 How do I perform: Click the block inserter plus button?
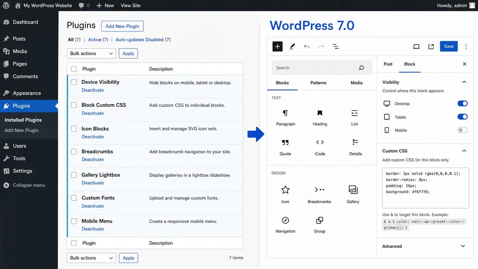coord(278,46)
